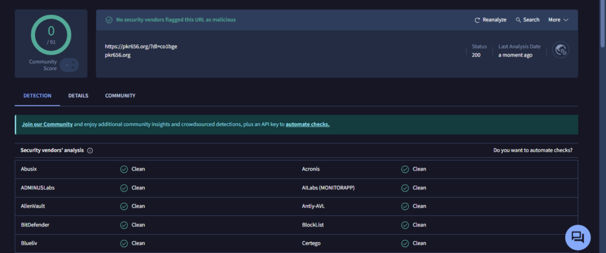Expand the More dropdown menu

click(559, 19)
